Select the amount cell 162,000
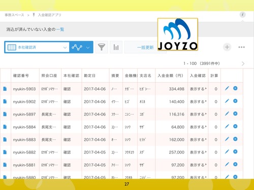Image resolution: width=254 pixels, height=190 pixels. pyautogui.click(x=177, y=139)
